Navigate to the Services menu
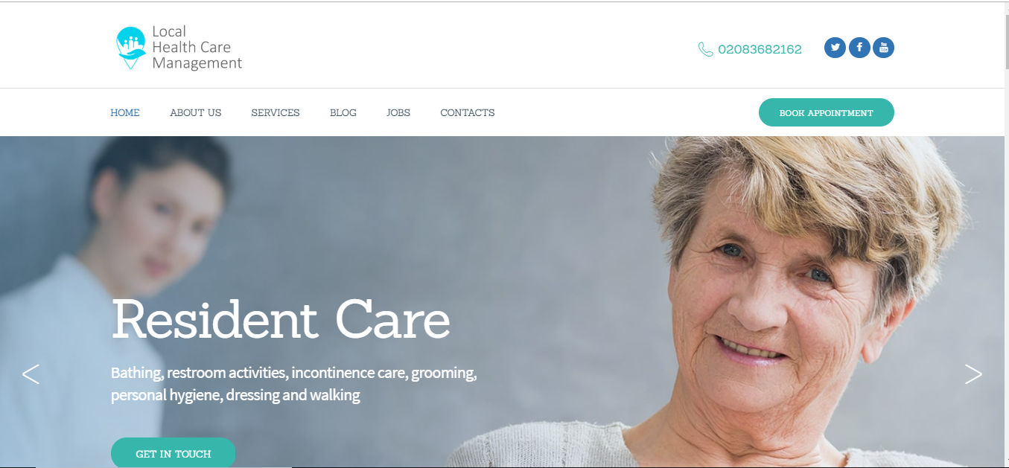 coord(276,113)
